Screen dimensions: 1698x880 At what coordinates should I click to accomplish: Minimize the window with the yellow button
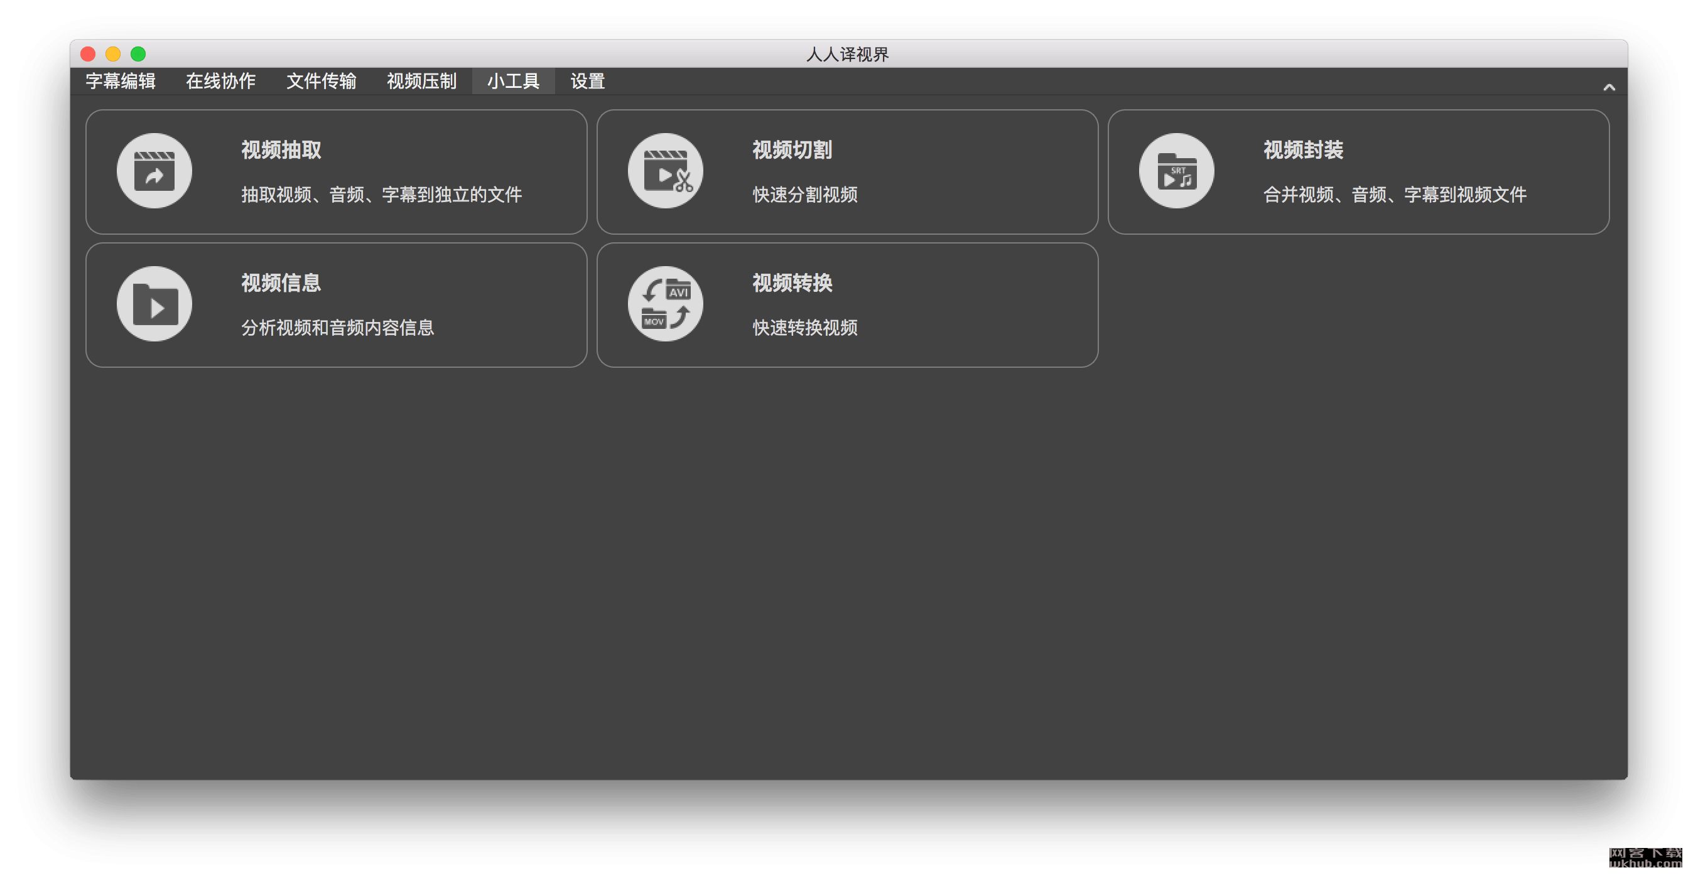click(112, 54)
